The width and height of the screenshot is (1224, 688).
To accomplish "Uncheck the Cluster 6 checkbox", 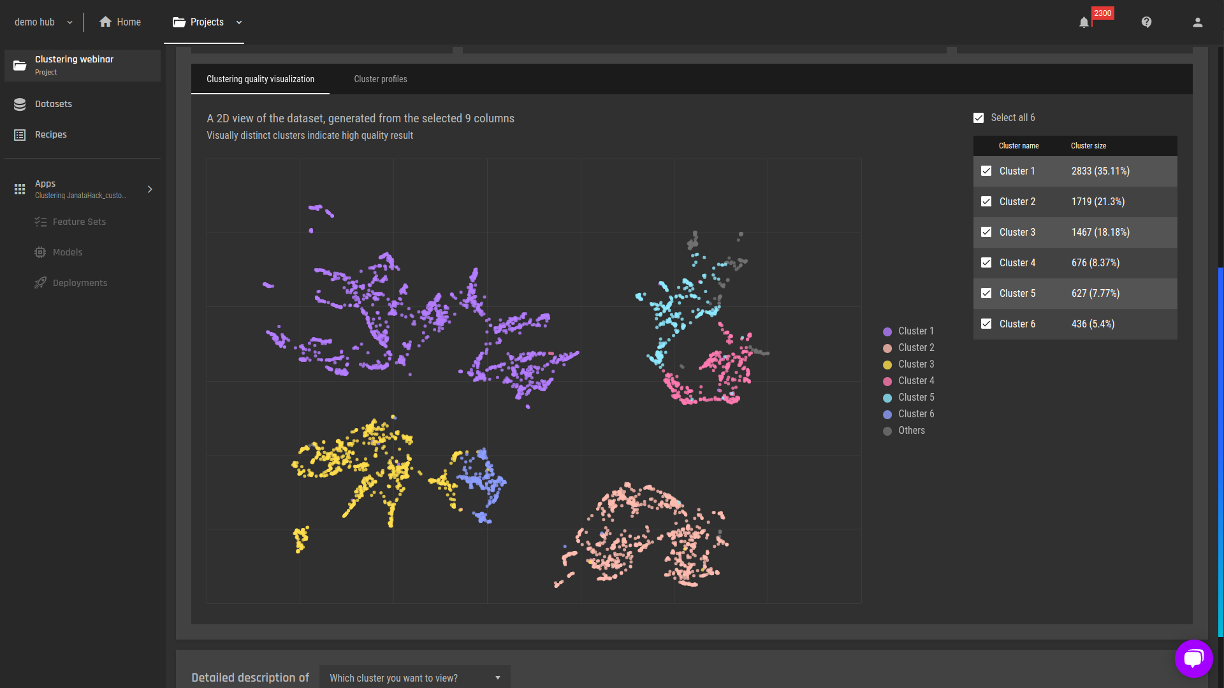I will point(986,324).
